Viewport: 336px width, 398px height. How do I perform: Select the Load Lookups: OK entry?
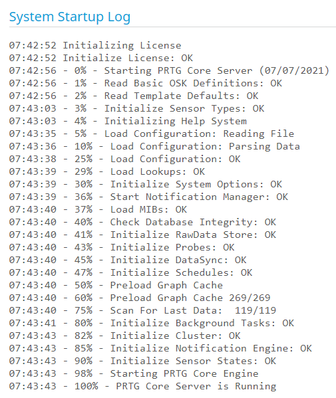coord(106,172)
